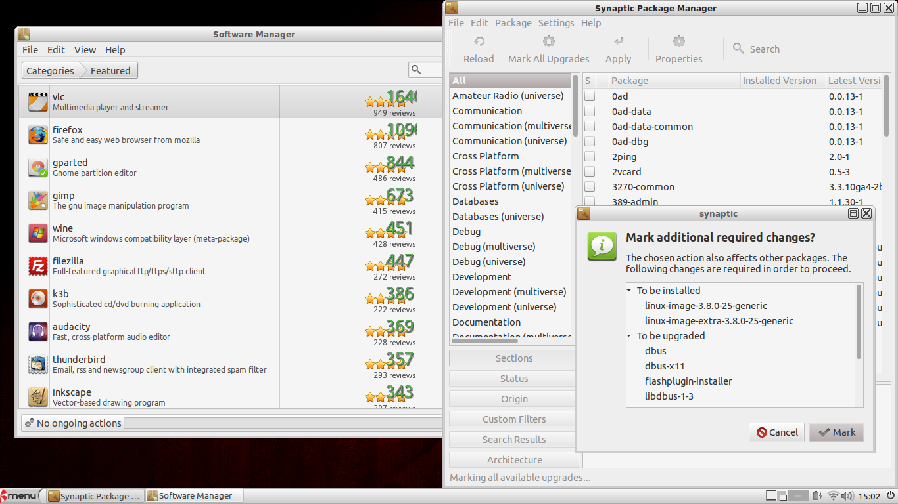Select the vlc app icon in Software Manager
The height and width of the screenshot is (504, 898).
click(38, 102)
